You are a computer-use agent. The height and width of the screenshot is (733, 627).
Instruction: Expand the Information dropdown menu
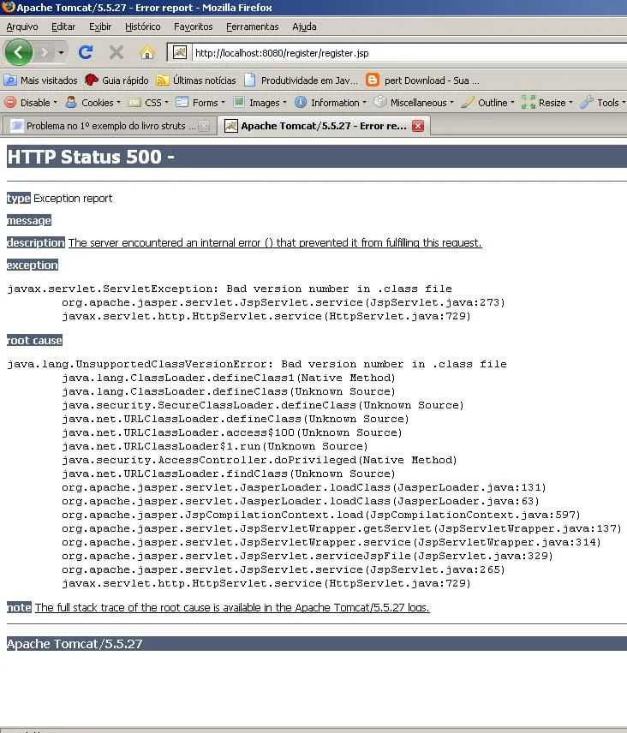click(364, 102)
